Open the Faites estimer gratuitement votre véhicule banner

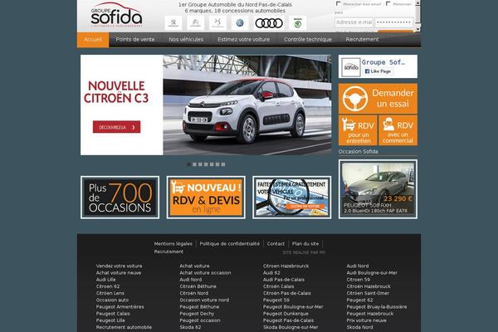(x=292, y=198)
